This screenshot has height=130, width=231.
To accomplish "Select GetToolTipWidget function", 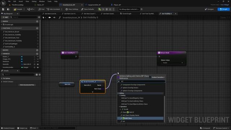I will pos(11,44).
